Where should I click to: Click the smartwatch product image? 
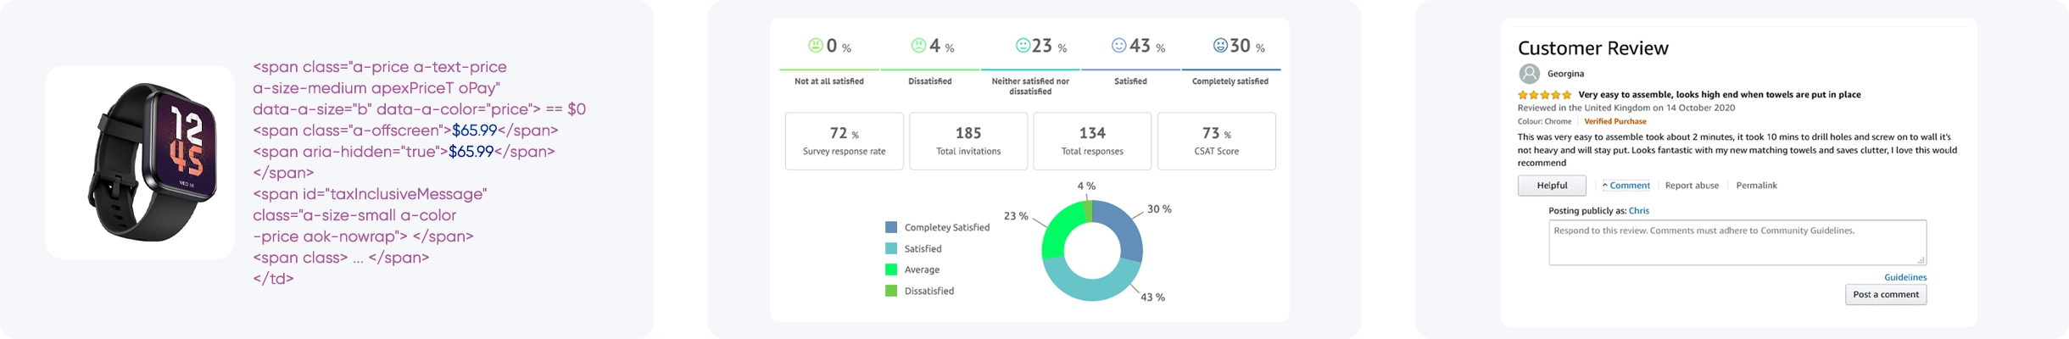tap(140, 162)
